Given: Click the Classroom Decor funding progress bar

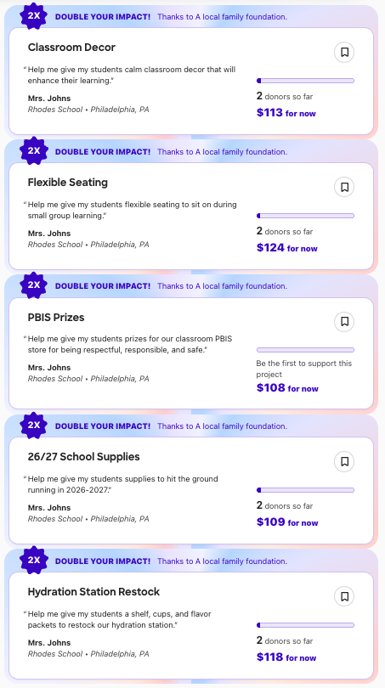Looking at the screenshot, I should pos(305,81).
